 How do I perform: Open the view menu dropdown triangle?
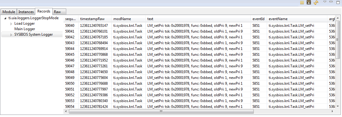tap(325, 2)
